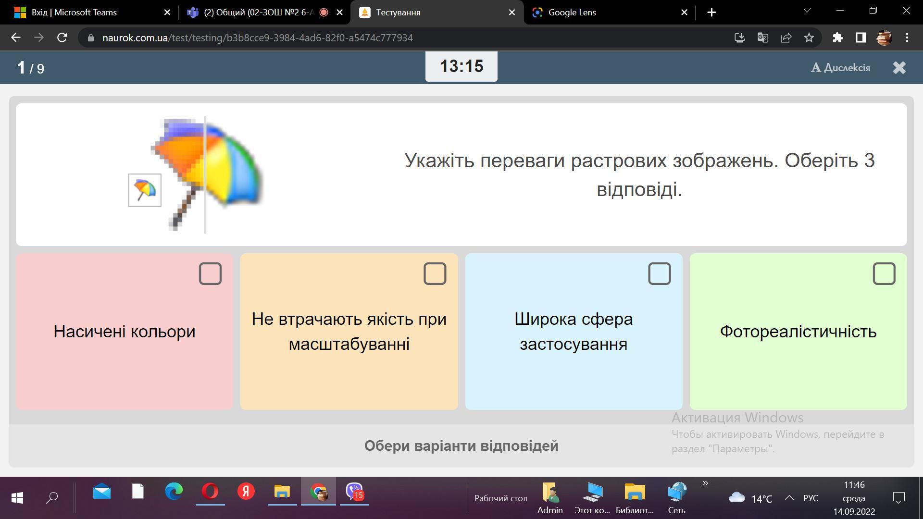Switch to Chrome taskbar icon
The height and width of the screenshot is (519, 923).
tap(318, 492)
